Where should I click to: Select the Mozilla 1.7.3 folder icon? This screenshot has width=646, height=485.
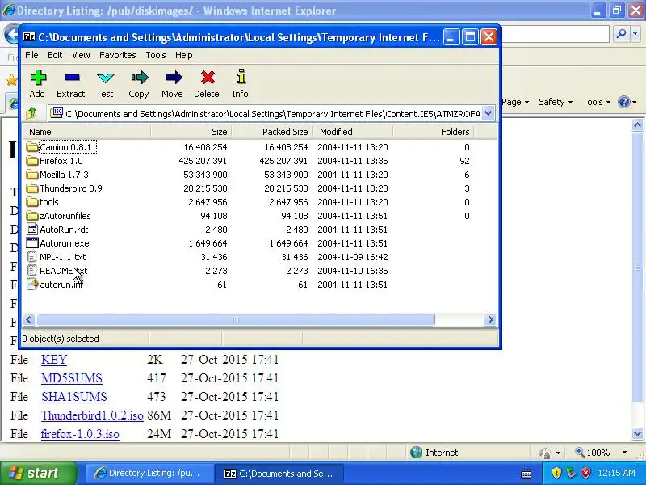(32, 175)
